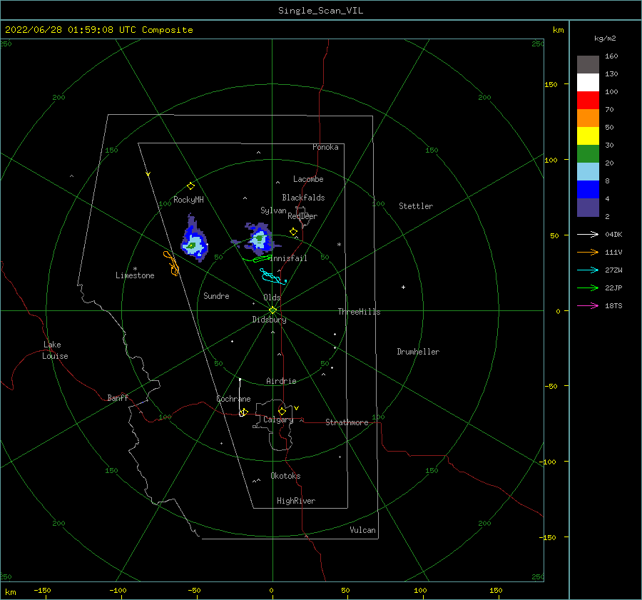The height and width of the screenshot is (600, 642).
Task: Click the storm cell below RockyMH
Action: click(194, 240)
